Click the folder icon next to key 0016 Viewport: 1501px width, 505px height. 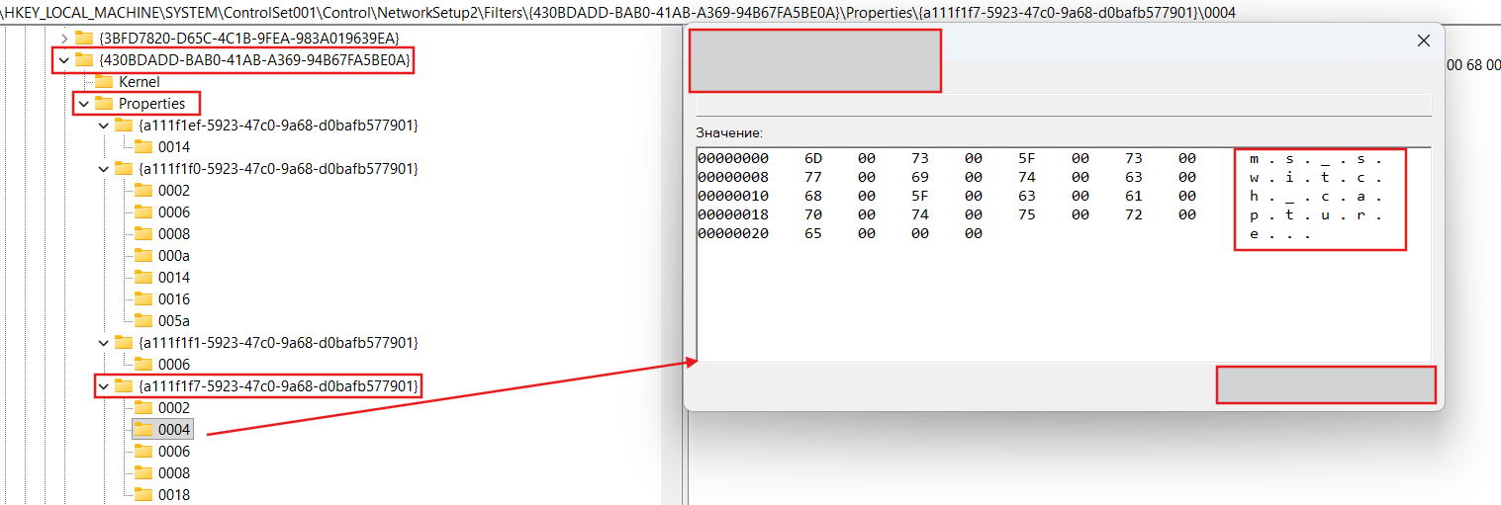coord(143,299)
